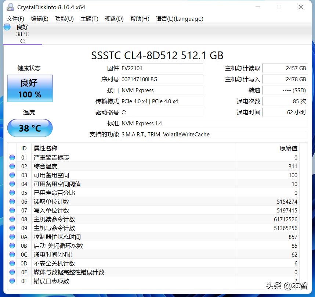Screen dimensions: 315x297
Task: Click the status dot next to 综合温度
Action: pos(12,166)
